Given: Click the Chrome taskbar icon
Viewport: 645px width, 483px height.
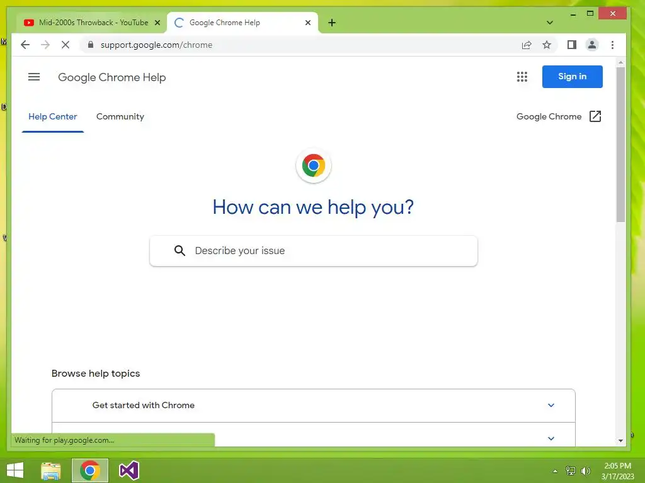Looking at the screenshot, I should [90, 470].
